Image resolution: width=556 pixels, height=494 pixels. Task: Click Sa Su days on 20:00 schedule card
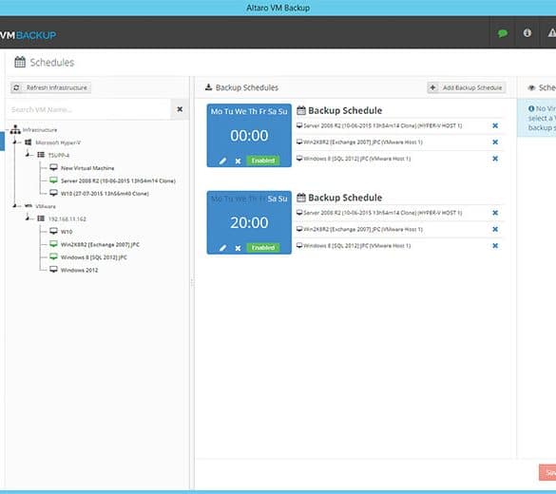(278, 199)
